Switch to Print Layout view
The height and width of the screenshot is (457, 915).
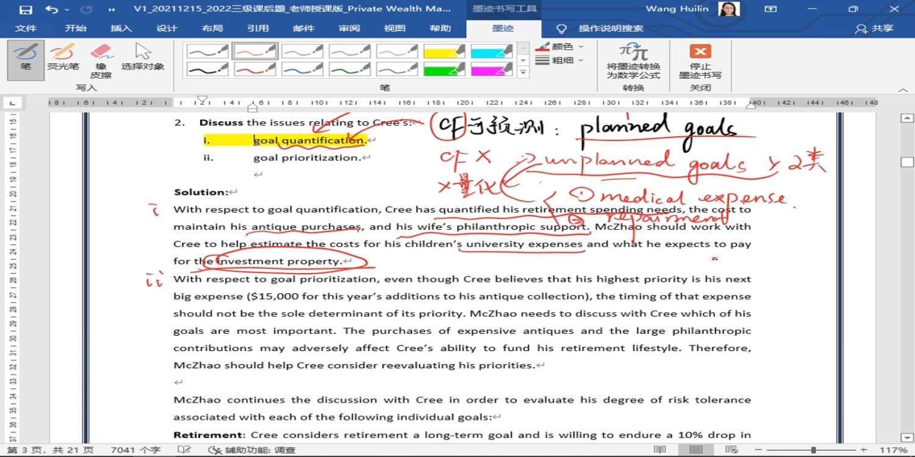click(x=695, y=450)
